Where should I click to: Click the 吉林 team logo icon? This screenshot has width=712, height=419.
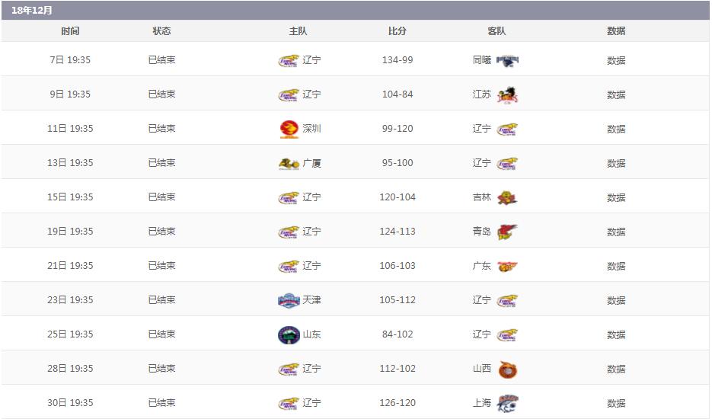507,197
